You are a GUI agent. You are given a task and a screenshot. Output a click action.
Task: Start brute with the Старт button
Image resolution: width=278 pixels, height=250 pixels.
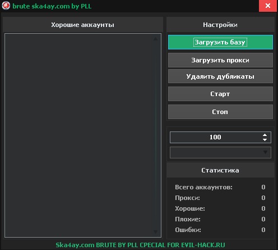(x=220, y=94)
